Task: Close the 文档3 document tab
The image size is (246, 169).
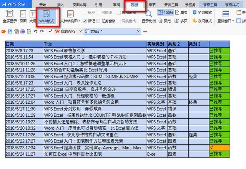Action: [x=138, y=31]
